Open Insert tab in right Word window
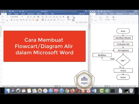Image resolution: width=139 pixels, height=104 pixels. pos(99,14)
